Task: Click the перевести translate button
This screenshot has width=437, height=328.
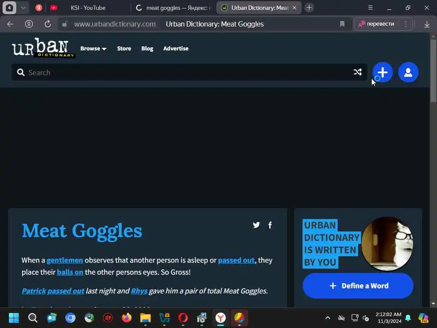Action: [377, 24]
